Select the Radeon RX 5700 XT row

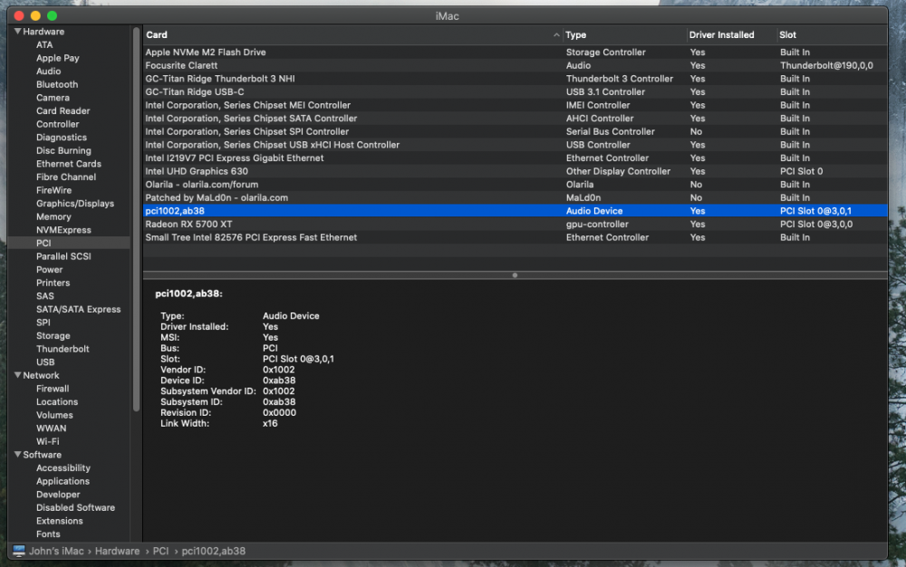tap(515, 224)
